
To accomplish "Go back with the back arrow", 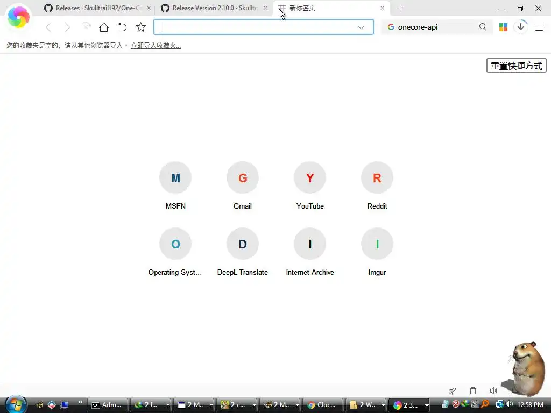I will coord(48,27).
